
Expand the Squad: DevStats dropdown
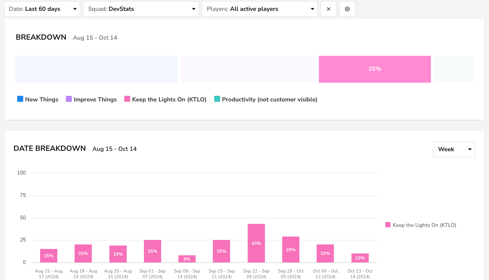[141, 9]
